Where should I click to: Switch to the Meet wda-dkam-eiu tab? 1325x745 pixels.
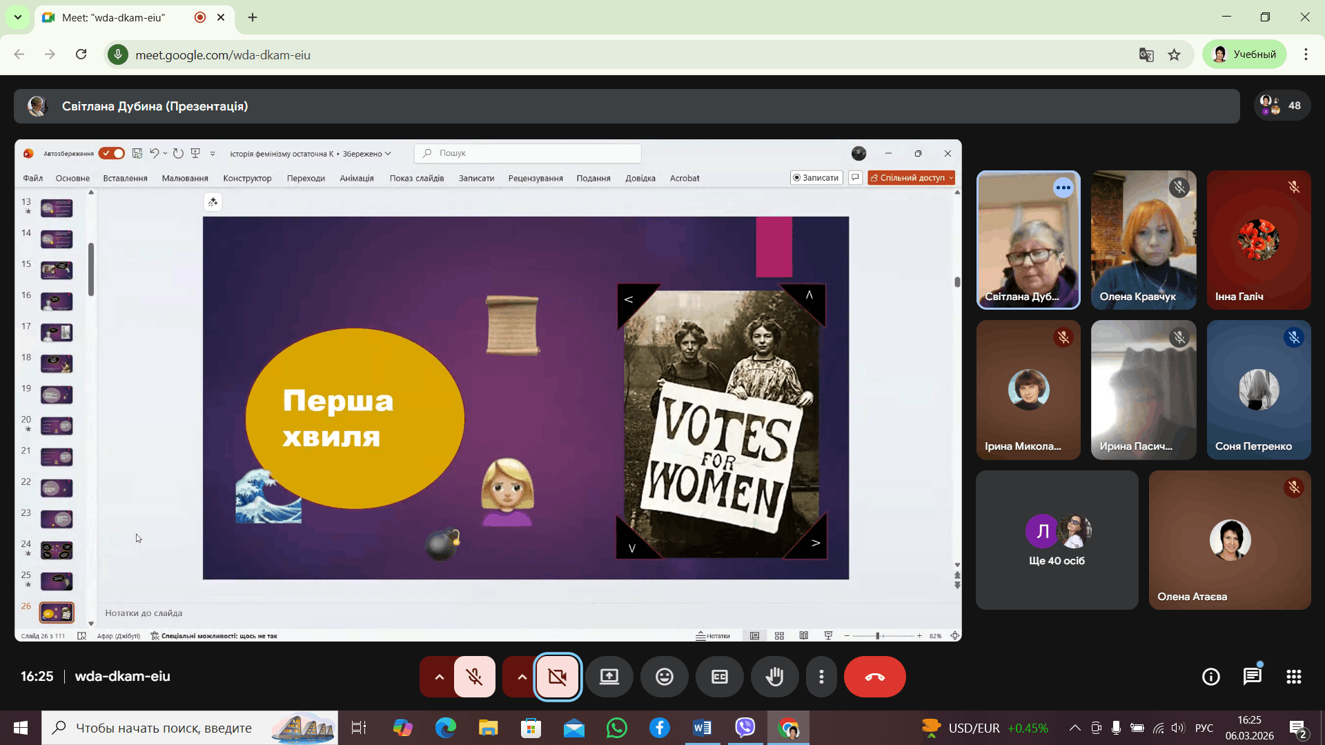pyautogui.click(x=114, y=17)
